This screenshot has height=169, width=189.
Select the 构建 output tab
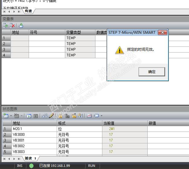point(28,11)
